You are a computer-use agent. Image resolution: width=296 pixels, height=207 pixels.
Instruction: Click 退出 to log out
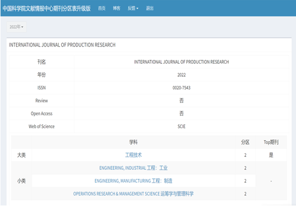coord(150,9)
